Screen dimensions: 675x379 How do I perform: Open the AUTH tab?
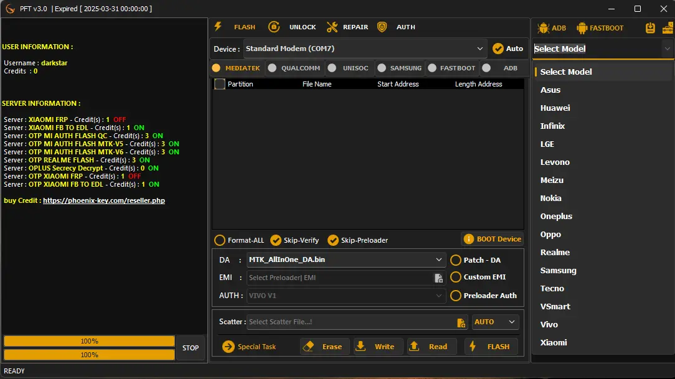[406, 27]
